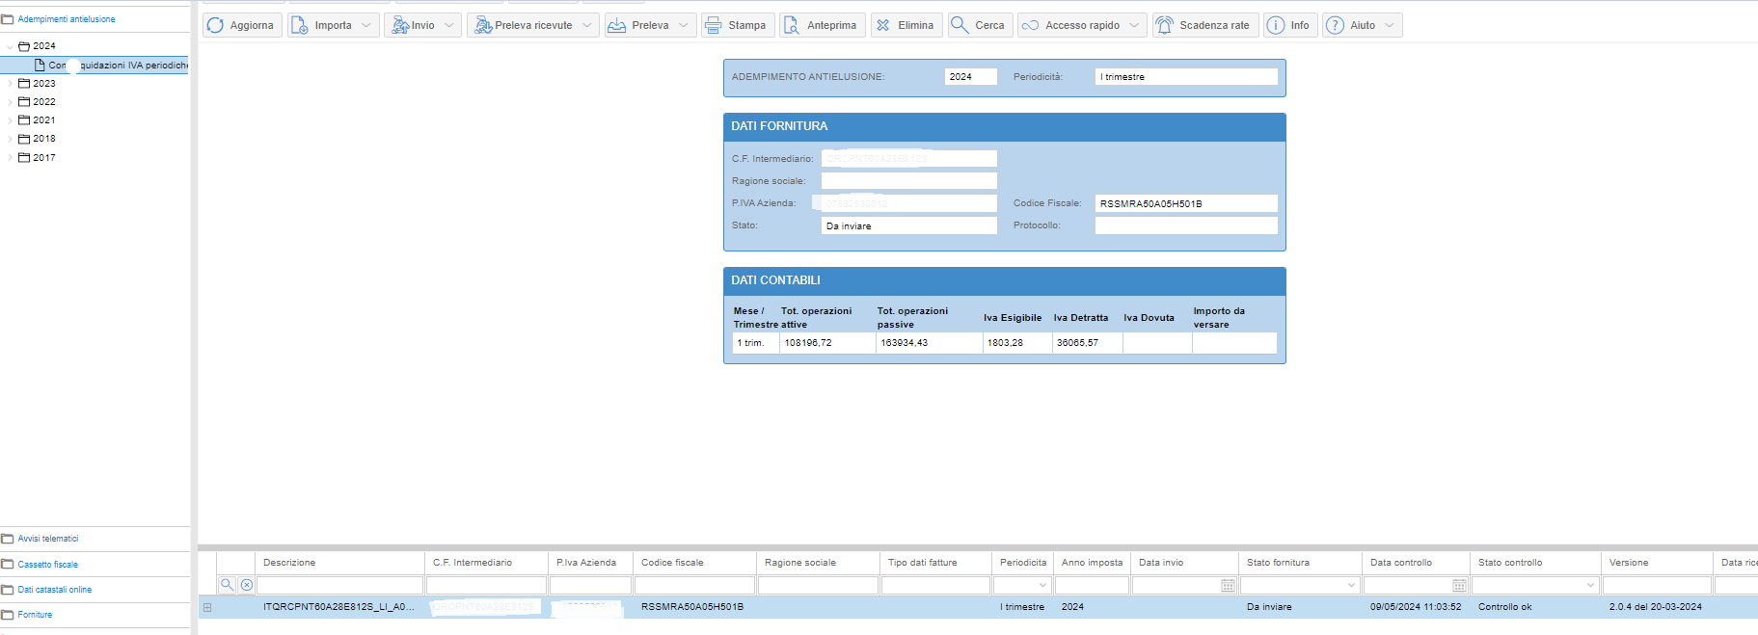Image resolution: width=1758 pixels, height=635 pixels.
Task: Click the 2024 folder icon in the tree
Action: tap(24, 46)
